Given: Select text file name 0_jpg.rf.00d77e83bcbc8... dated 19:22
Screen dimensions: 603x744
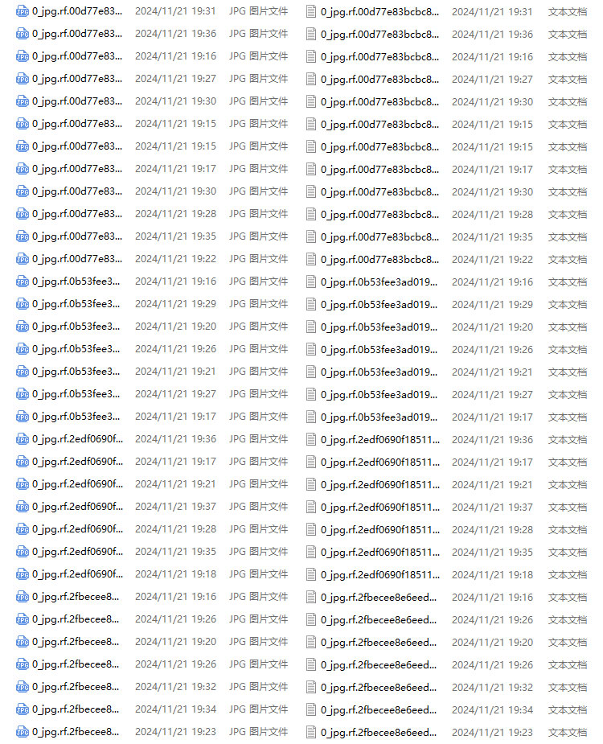Looking at the screenshot, I should [x=380, y=260].
